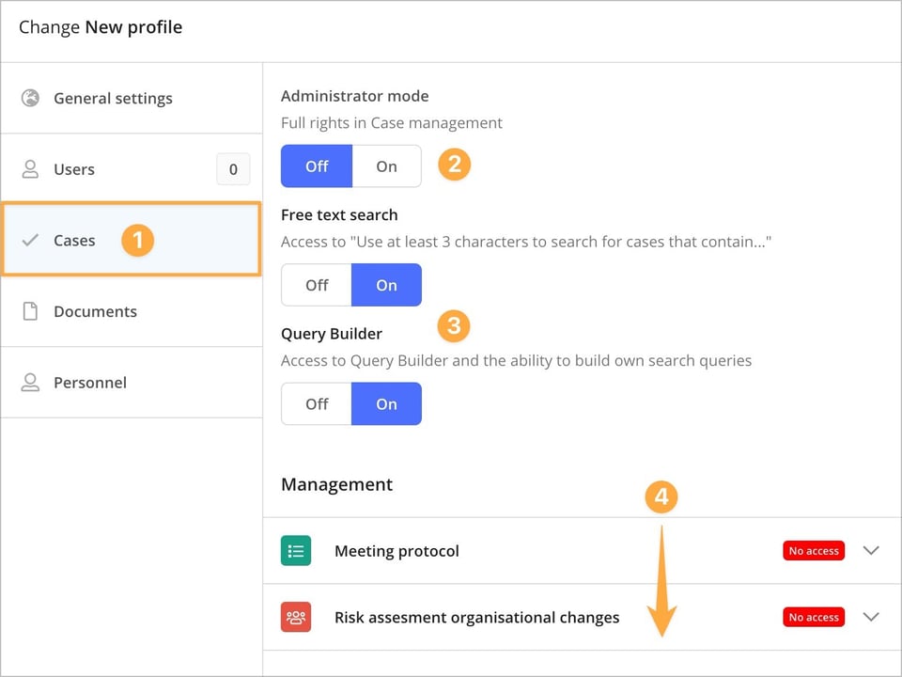Set Query Builder to On
This screenshot has width=902, height=677.
point(386,404)
